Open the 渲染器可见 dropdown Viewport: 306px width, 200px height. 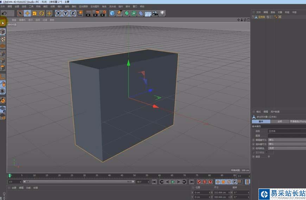pos(287,144)
